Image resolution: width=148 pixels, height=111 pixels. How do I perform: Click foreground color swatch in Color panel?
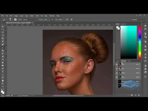[117, 27]
